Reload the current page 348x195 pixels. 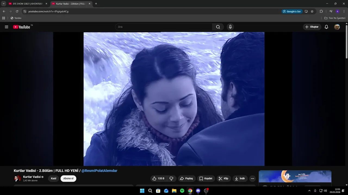[x=17, y=11]
